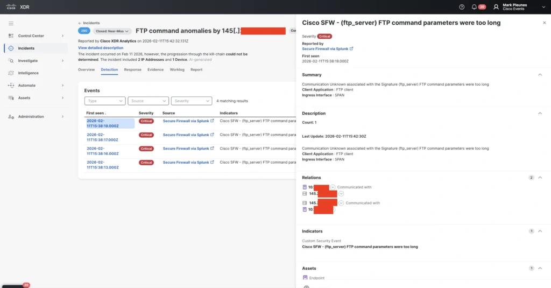Open the Investigate section
The width and height of the screenshot is (551, 288).
[x=28, y=61]
